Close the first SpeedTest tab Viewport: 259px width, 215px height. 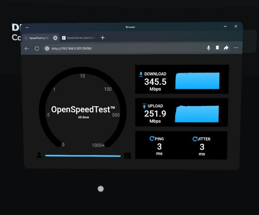55,38
